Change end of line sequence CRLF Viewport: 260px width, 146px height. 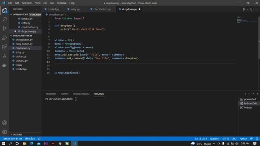tap(234, 139)
